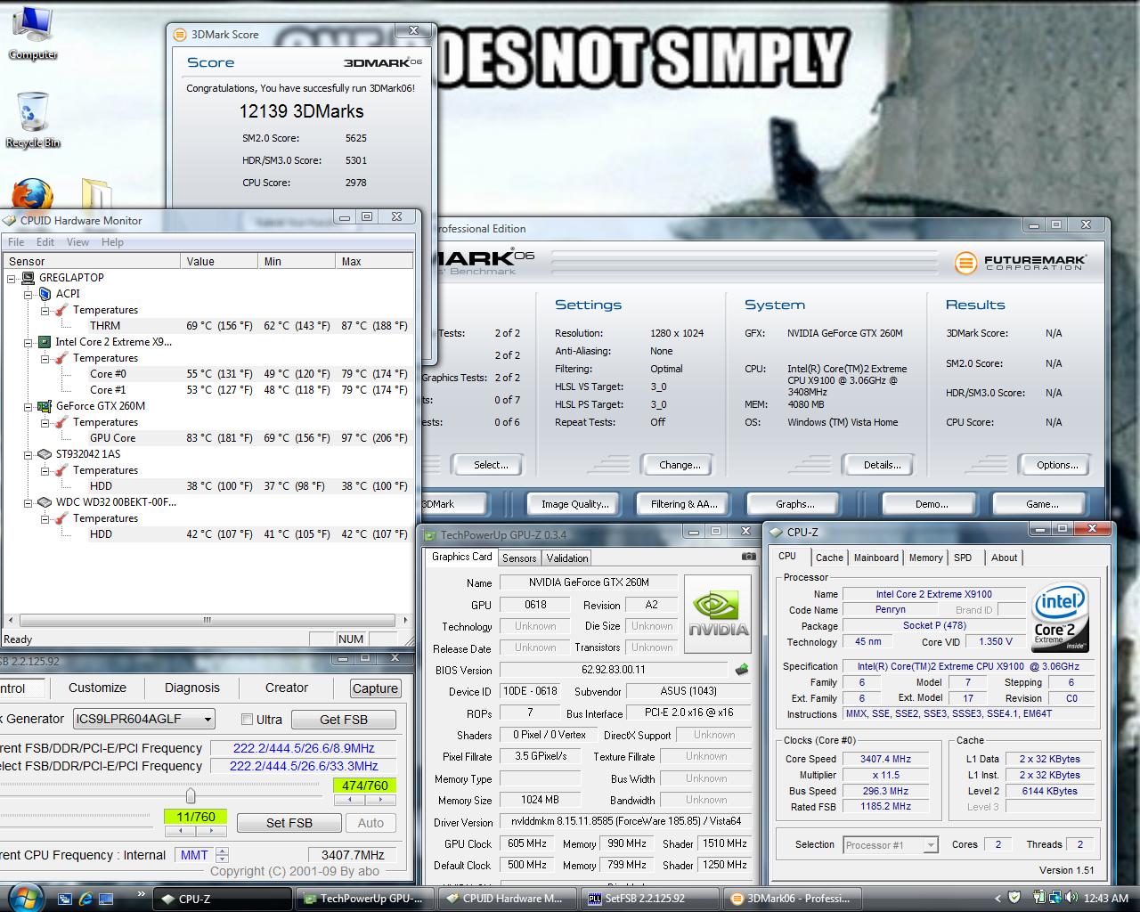This screenshot has height=912, width=1140.
Task: Click the Intel Core 2 Extreme logo in CPU-Z
Action: pyautogui.click(x=1061, y=616)
